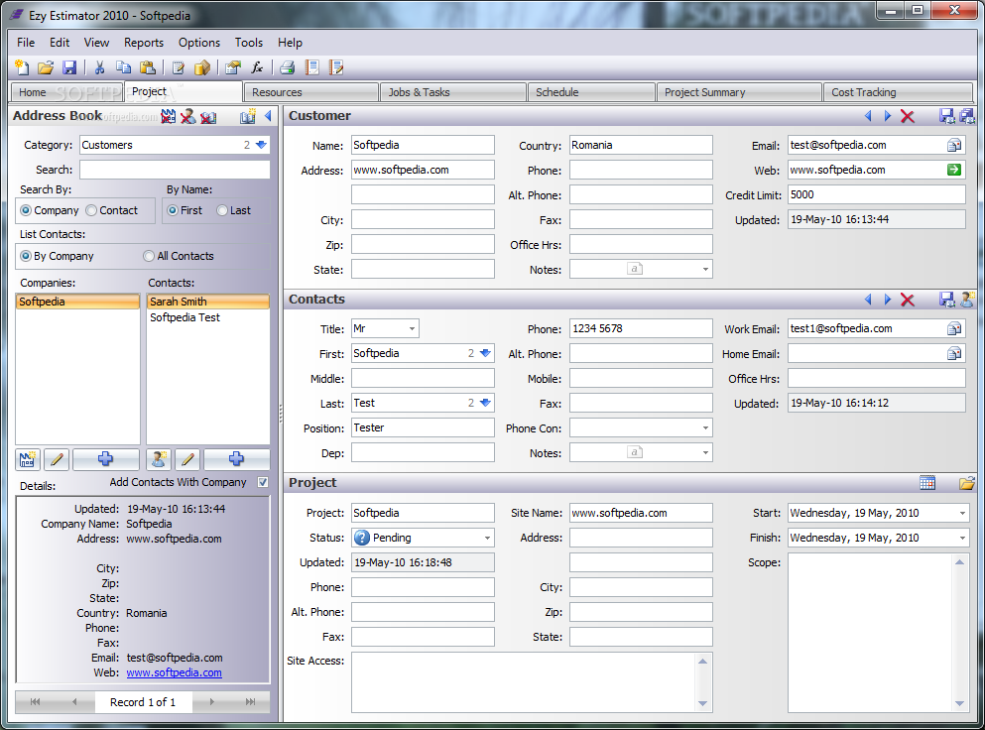This screenshot has width=985, height=730.
Task: Click the New file toolbar icon
Action: 22,67
